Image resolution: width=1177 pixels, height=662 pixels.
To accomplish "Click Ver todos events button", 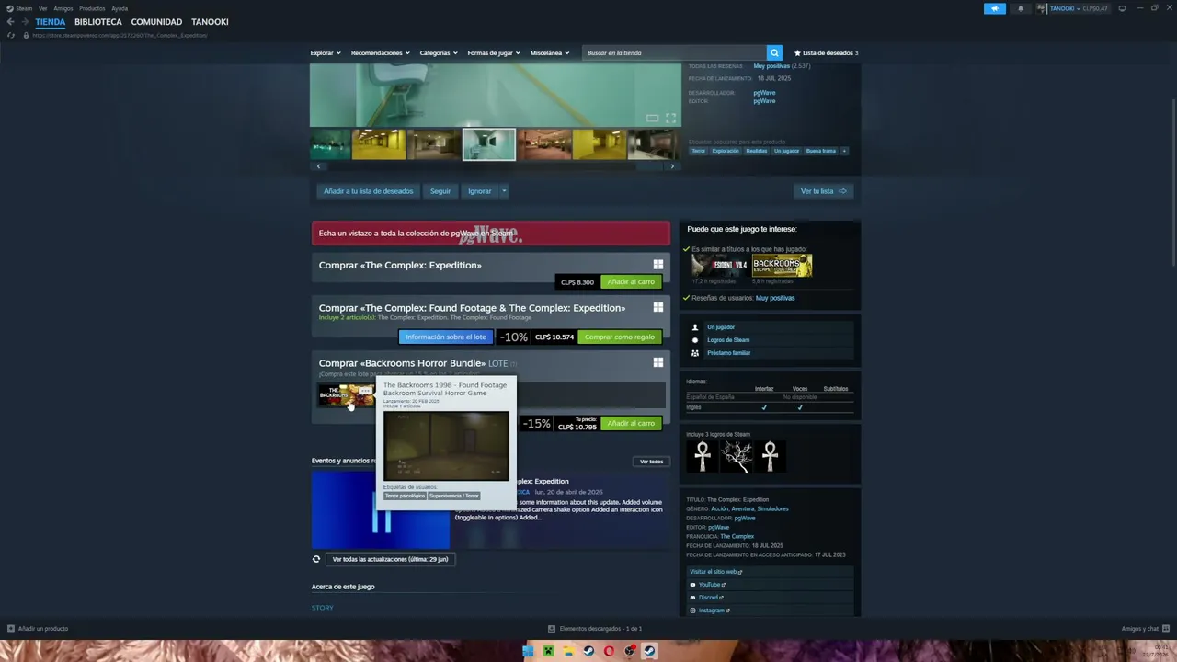I will (651, 462).
